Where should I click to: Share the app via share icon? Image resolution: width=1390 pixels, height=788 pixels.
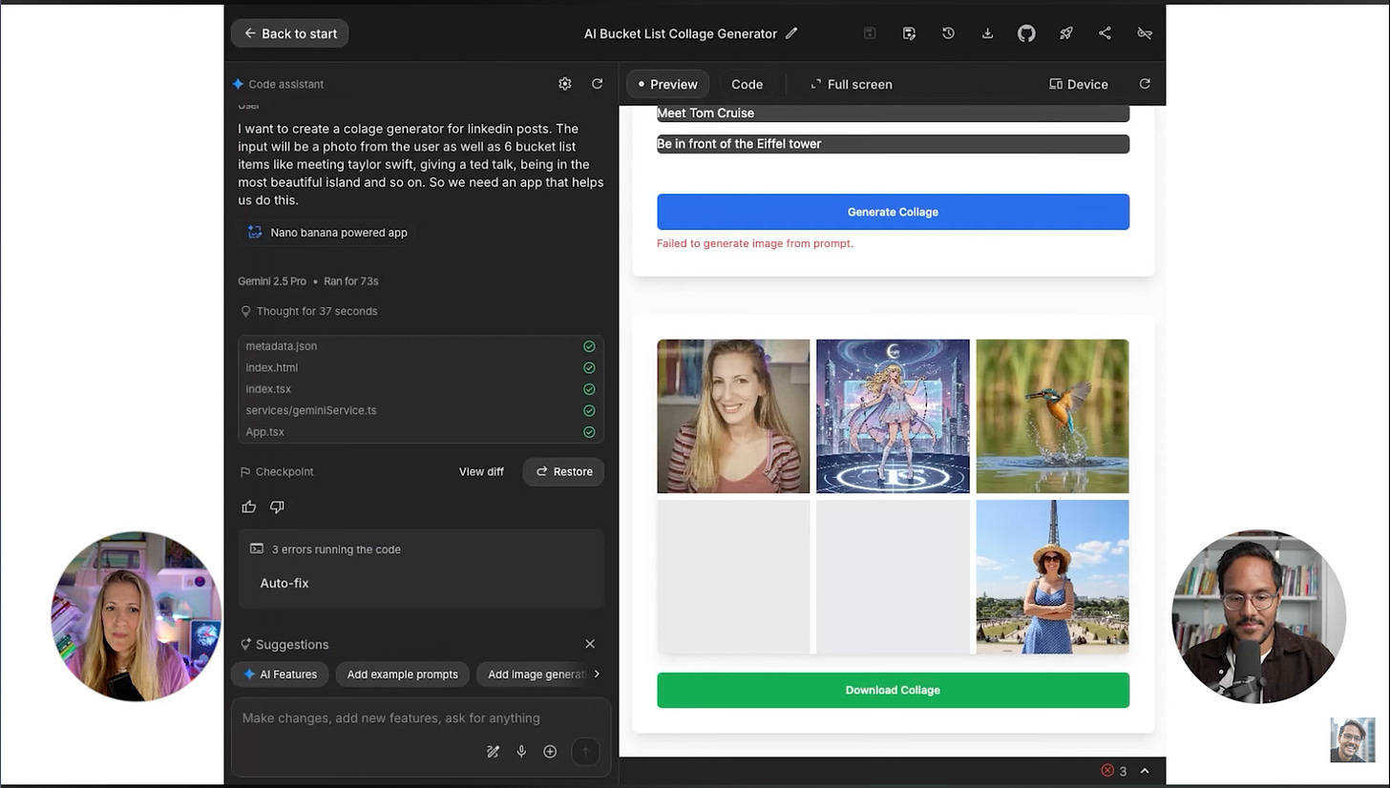tap(1105, 33)
